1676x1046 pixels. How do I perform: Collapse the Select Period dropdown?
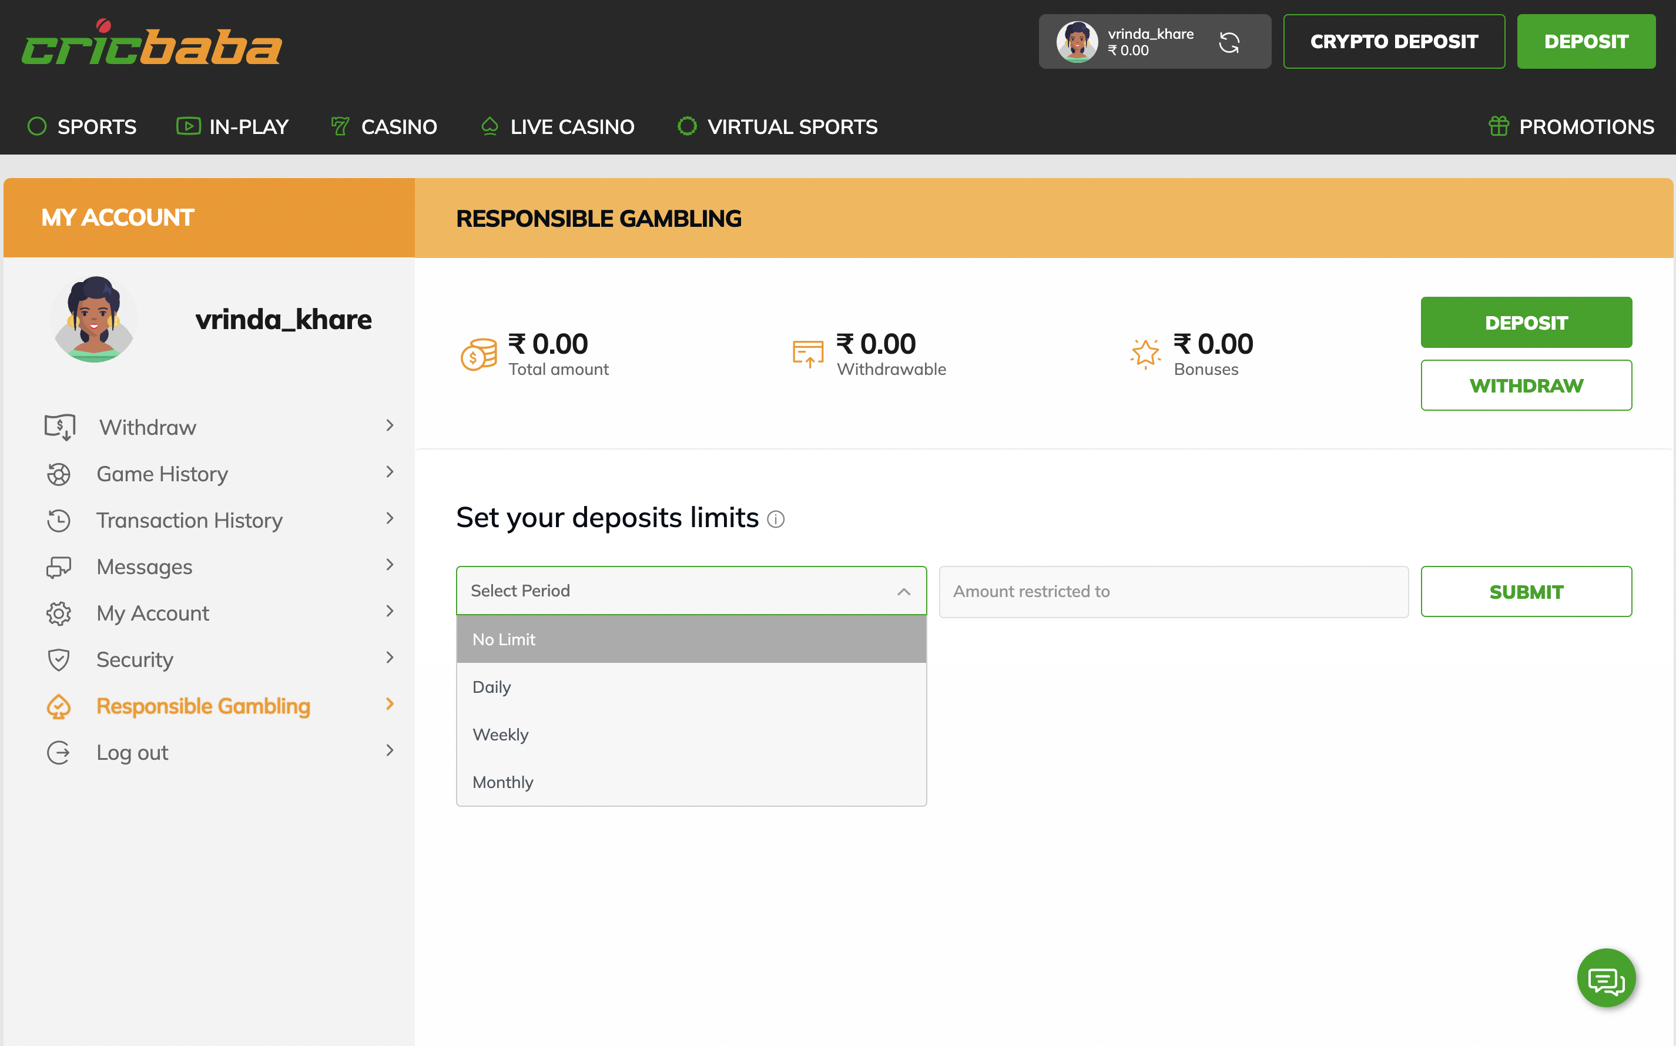(903, 591)
